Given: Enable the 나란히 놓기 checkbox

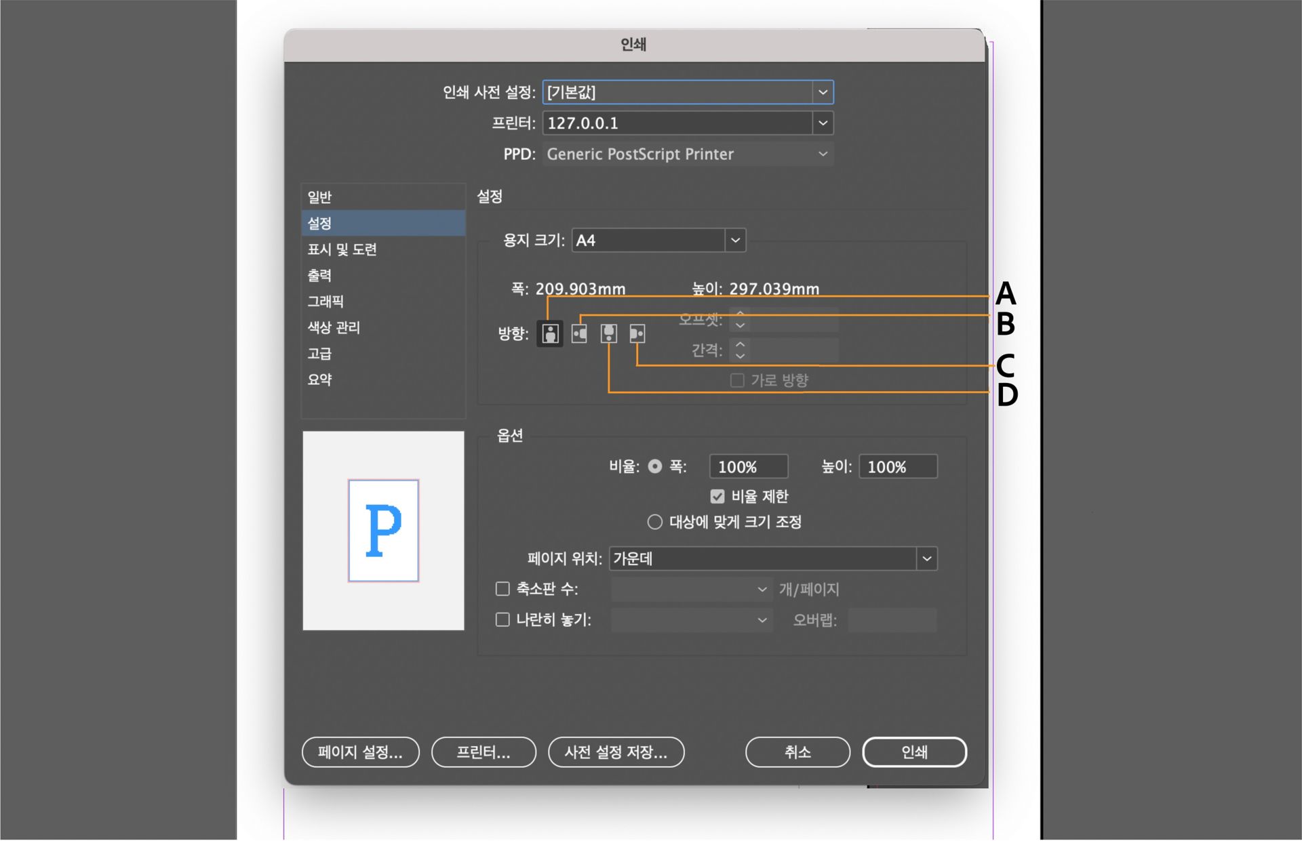Looking at the screenshot, I should 502,619.
